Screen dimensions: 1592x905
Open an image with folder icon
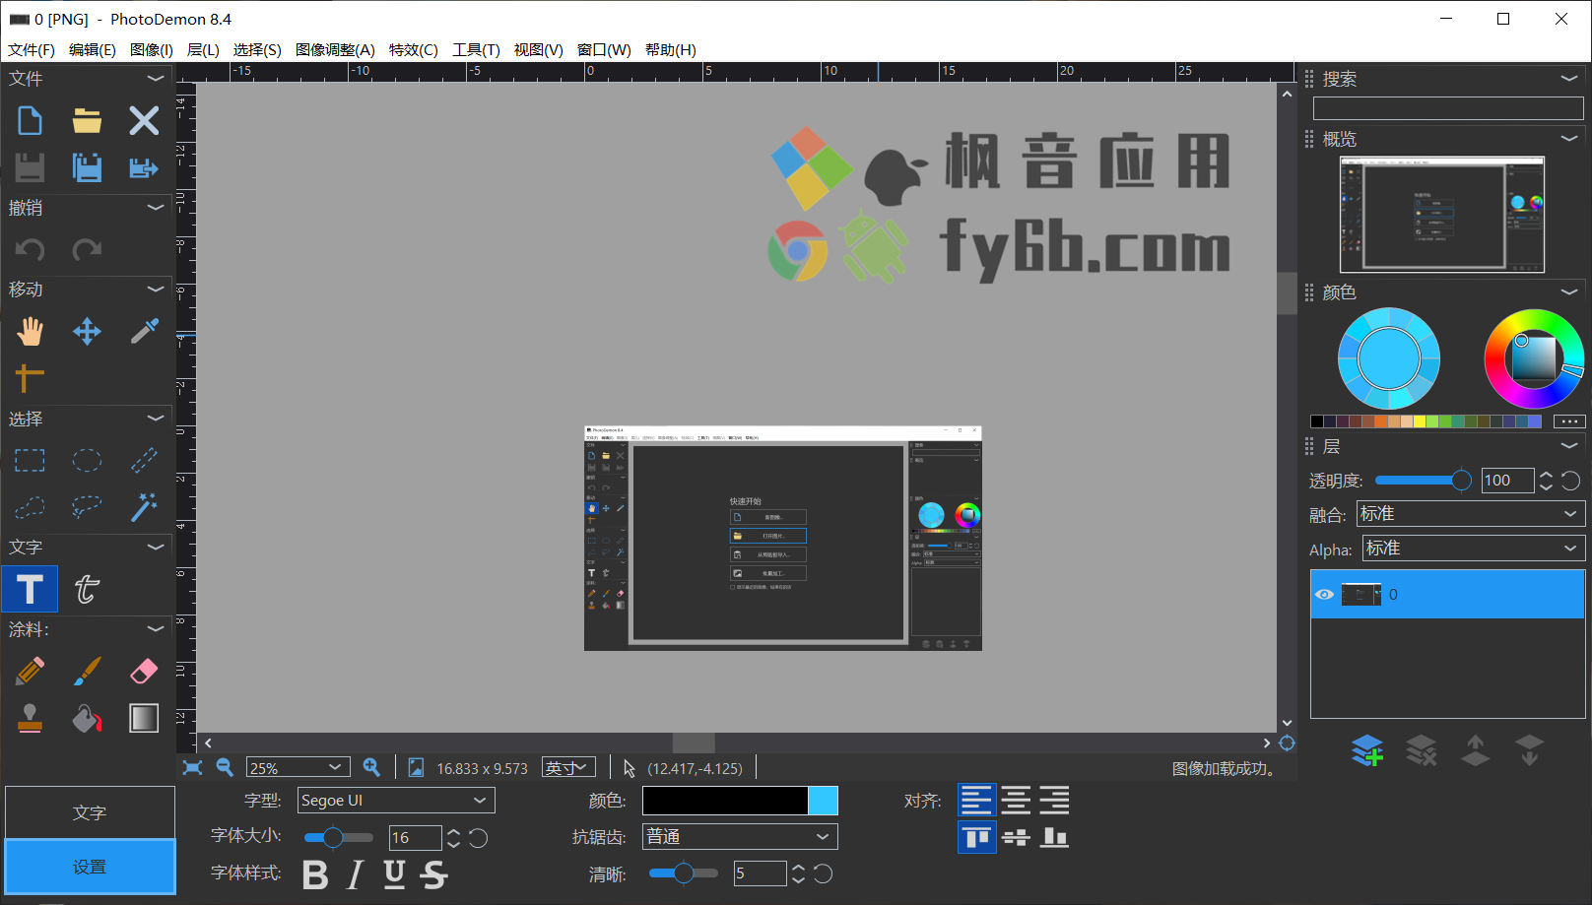click(x=87, y=120)
